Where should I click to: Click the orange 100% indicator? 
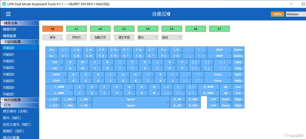[277, 14]
